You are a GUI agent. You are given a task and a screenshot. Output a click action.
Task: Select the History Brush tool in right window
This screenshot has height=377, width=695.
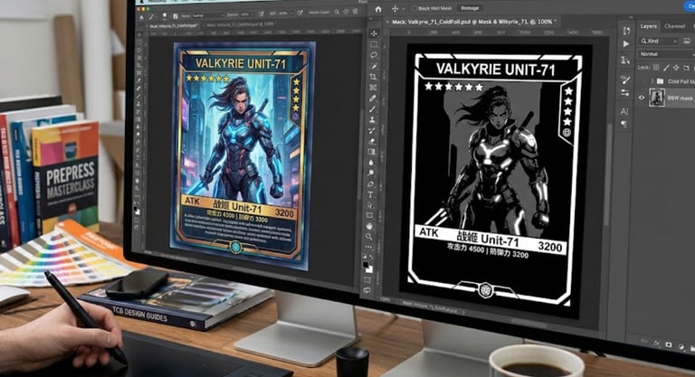372,130
